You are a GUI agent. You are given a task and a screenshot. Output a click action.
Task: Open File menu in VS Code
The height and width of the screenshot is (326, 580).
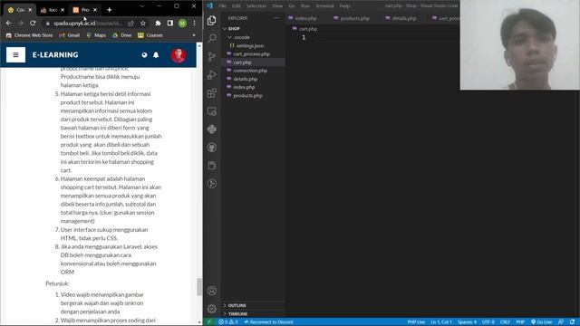[x=222, y=6]
